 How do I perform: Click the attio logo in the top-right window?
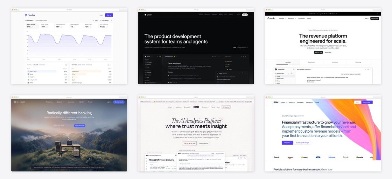271,18
